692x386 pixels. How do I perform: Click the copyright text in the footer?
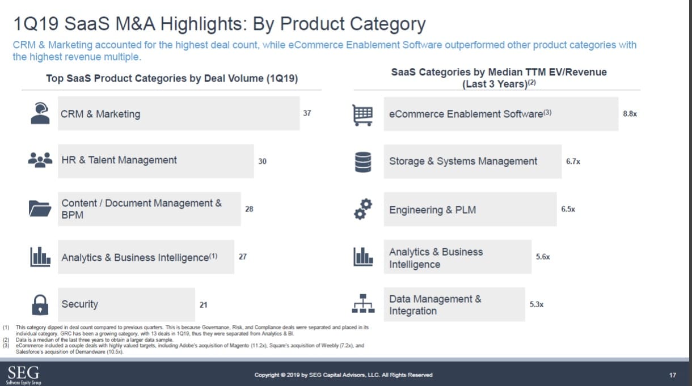[x=343, y=375]
